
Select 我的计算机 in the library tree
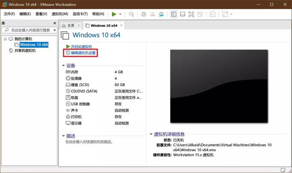coord(23,39)
